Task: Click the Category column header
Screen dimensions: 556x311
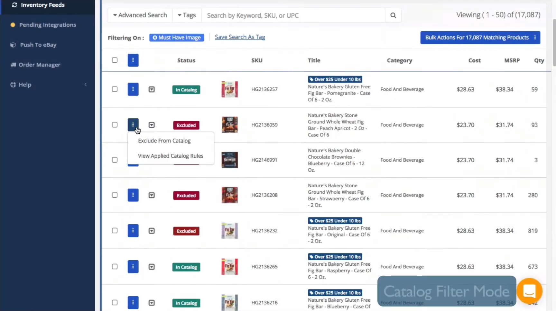Action: click(x=399, y=60)
